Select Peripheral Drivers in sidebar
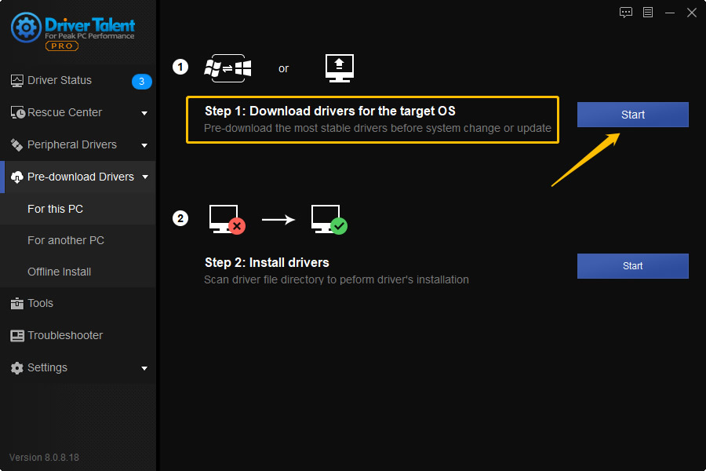 pyautogui.click(x=78, y=144)
